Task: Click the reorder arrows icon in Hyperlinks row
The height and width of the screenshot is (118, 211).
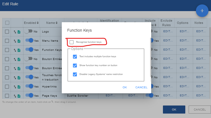Action: click(x=15, y=87)
